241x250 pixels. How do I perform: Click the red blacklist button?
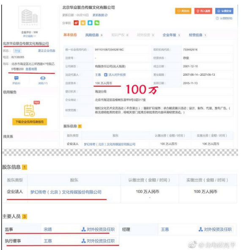click(x=203, y=11)
